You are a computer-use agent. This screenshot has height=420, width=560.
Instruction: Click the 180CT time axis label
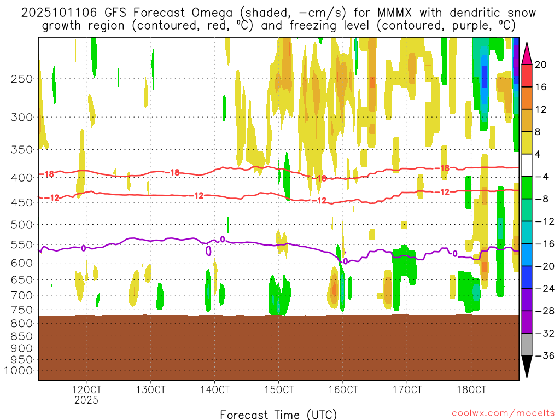coord(471,389)
